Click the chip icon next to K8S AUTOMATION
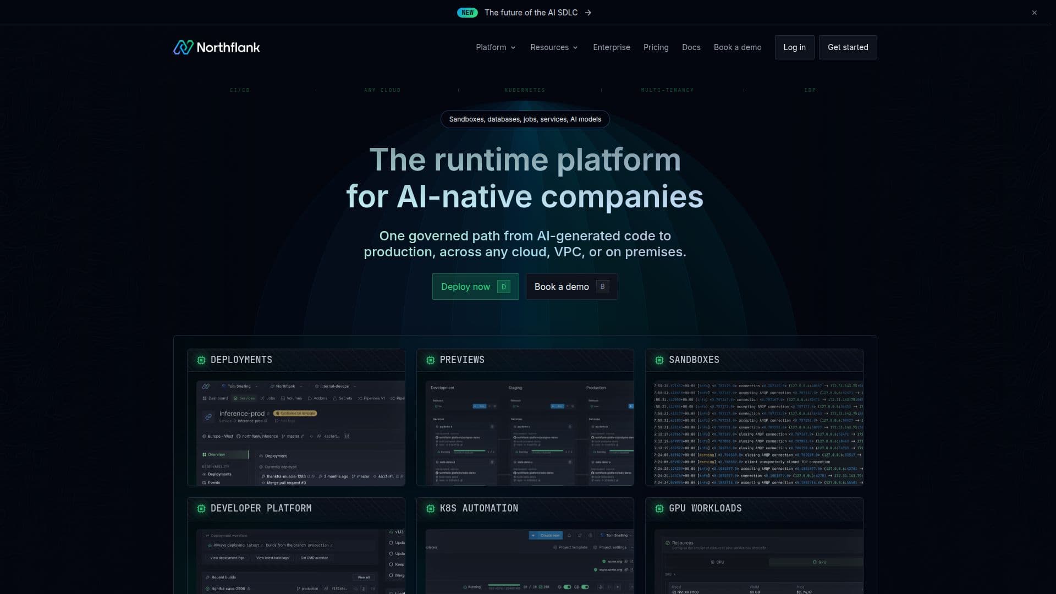1056x594 pixels. click(431, 509)
